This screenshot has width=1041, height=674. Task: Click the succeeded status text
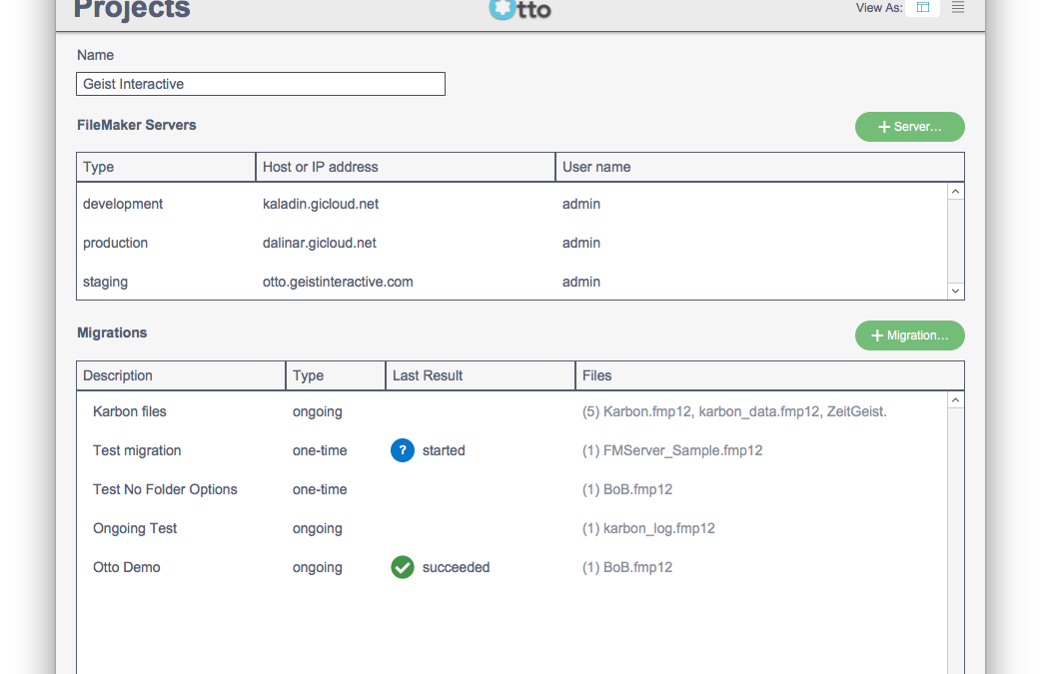tap(457, 567)
